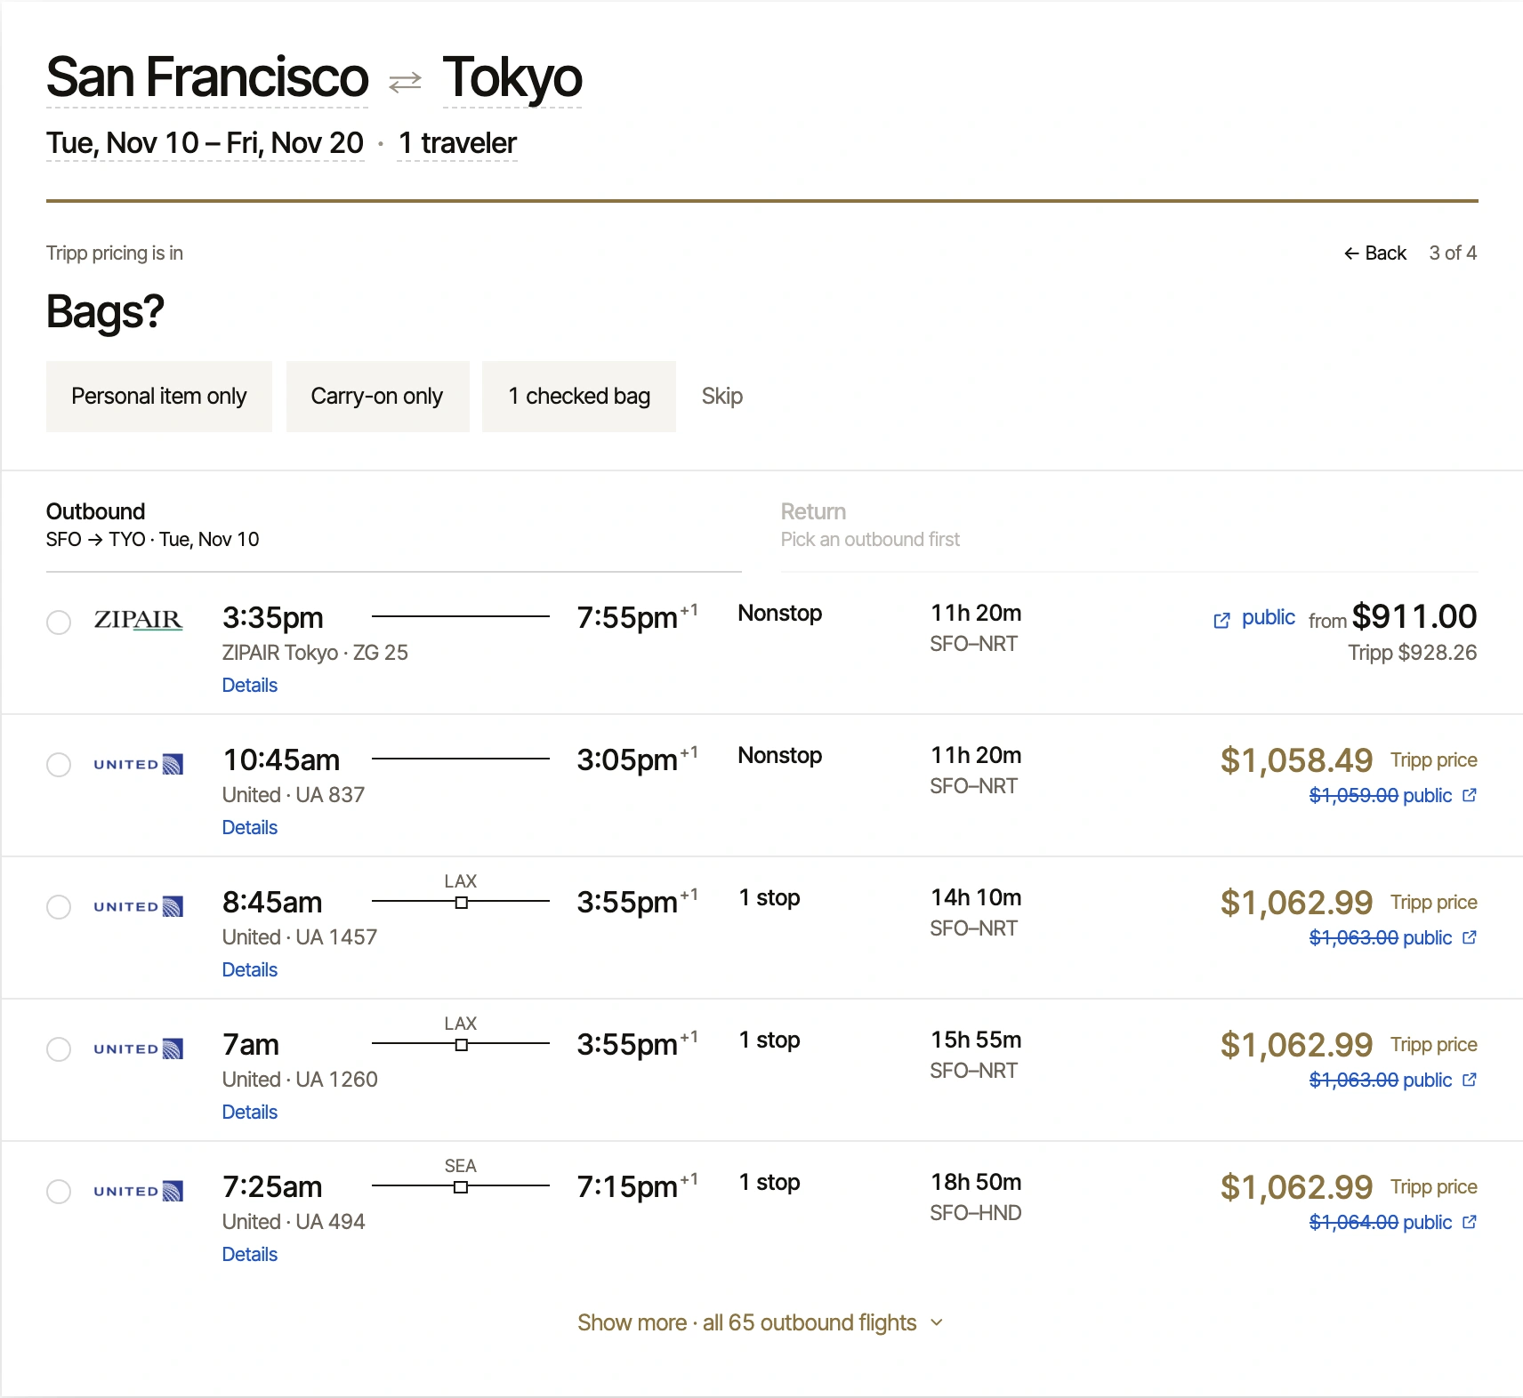Open Details for United UA 494

coord(250,1255)
